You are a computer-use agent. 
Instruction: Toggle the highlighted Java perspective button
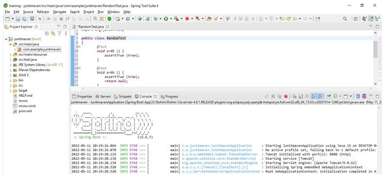pyautogui.click(x=371, y=19)
